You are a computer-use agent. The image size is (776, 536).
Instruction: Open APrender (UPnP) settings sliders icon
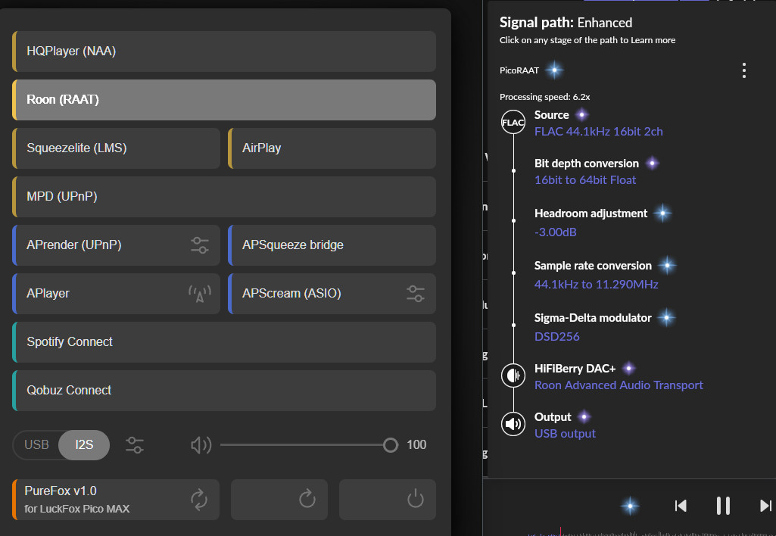[200, 245]
